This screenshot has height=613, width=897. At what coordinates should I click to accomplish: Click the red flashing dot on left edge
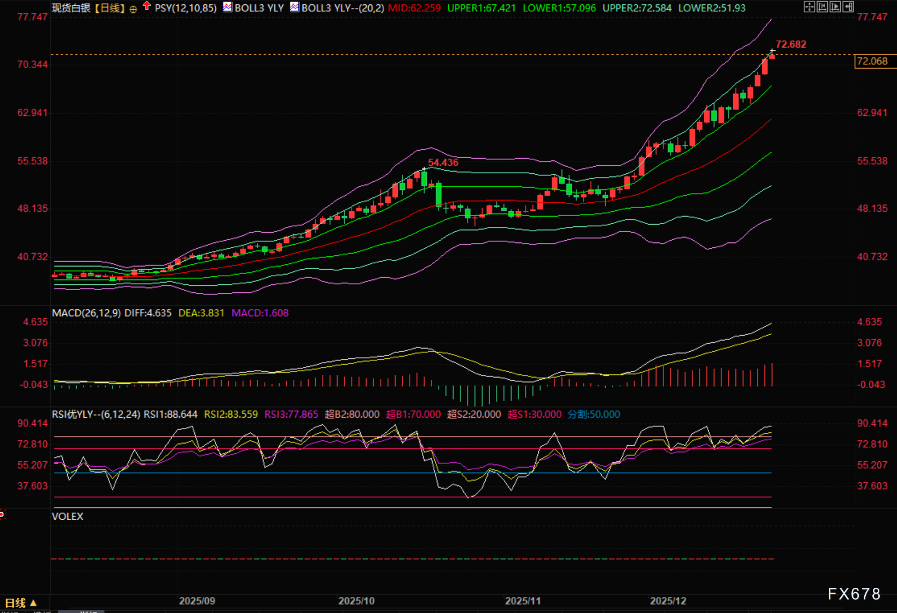click(x=2, y=514)
